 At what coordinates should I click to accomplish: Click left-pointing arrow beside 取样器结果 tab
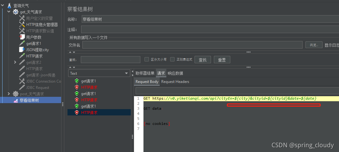click(x=132, y=72)
